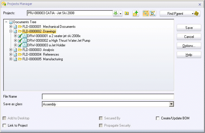Toggle the green checkmark on DRW-0000001
The height and width of the screenshot is (133, 205).
20,36
